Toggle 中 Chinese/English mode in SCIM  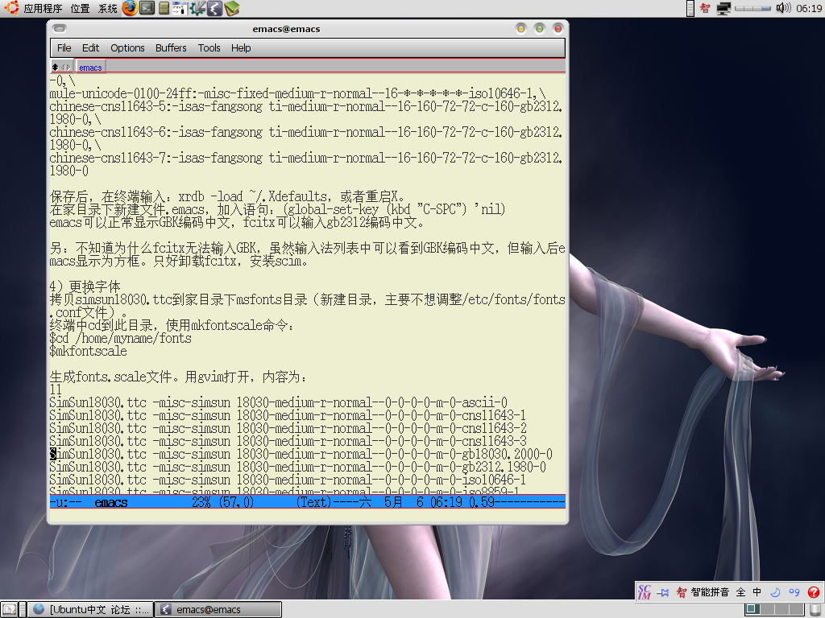(757, 592)
